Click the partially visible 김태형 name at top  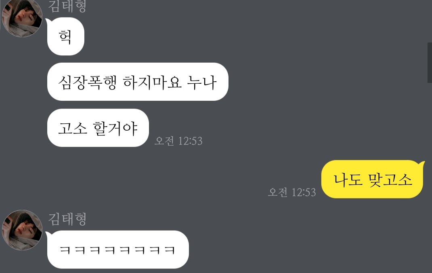(x=67, y=6)
